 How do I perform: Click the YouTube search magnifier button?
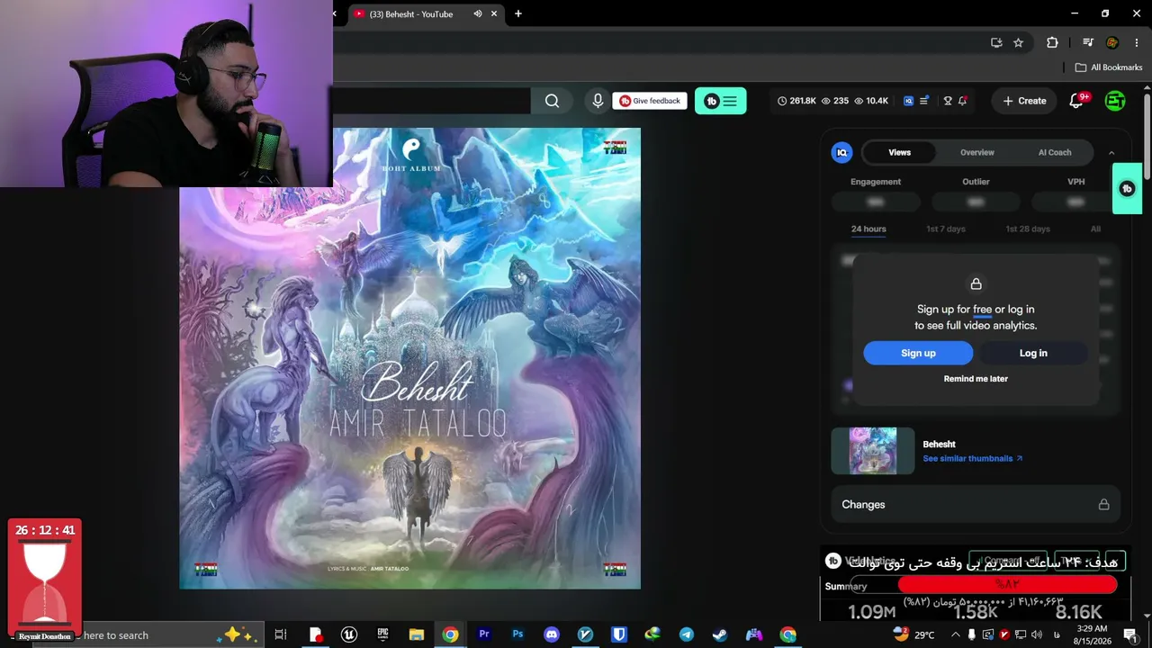(552, 101)
